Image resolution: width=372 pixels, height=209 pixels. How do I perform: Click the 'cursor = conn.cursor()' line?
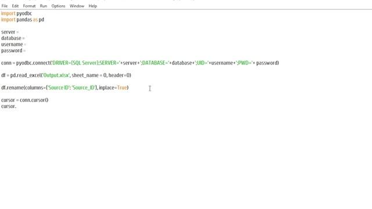point(24,100)
